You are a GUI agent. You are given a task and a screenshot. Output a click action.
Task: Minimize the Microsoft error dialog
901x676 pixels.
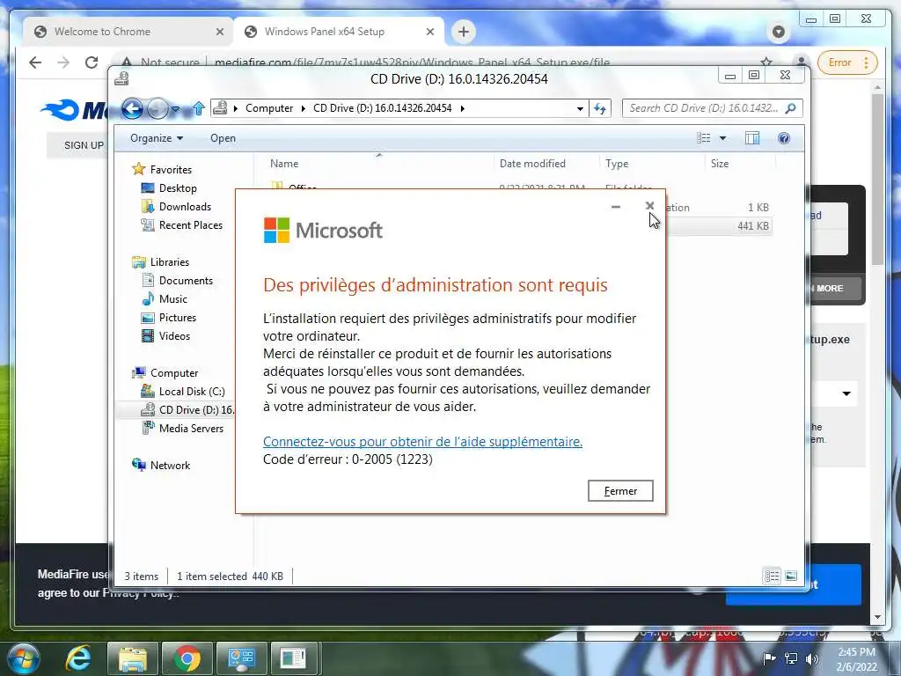click(615, 206)
